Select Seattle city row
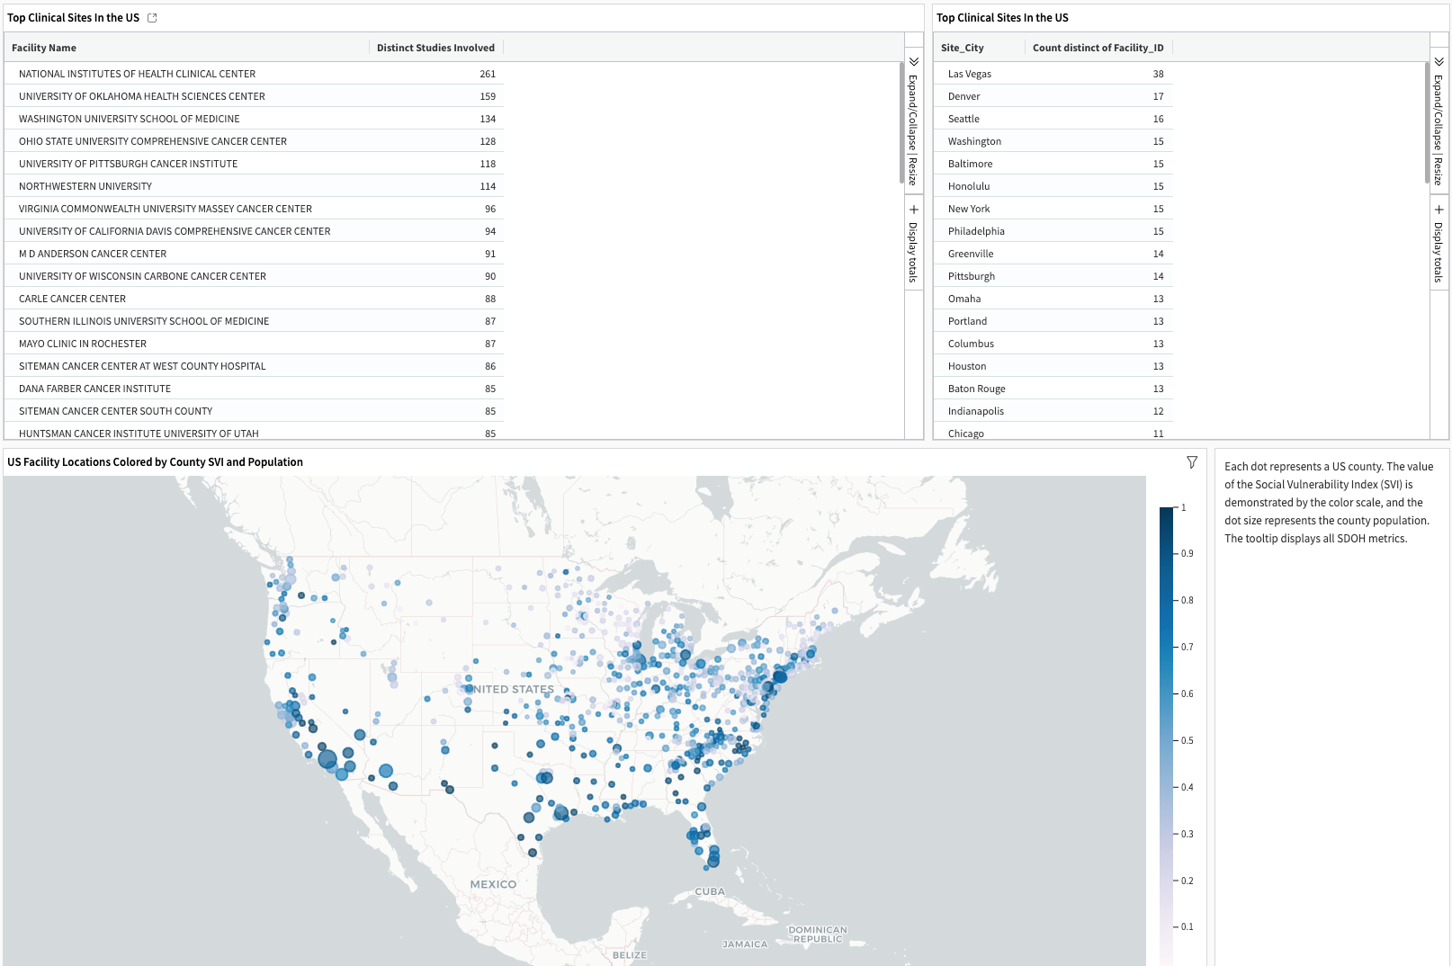The image size is (1452, 966). coord(1053,119)
